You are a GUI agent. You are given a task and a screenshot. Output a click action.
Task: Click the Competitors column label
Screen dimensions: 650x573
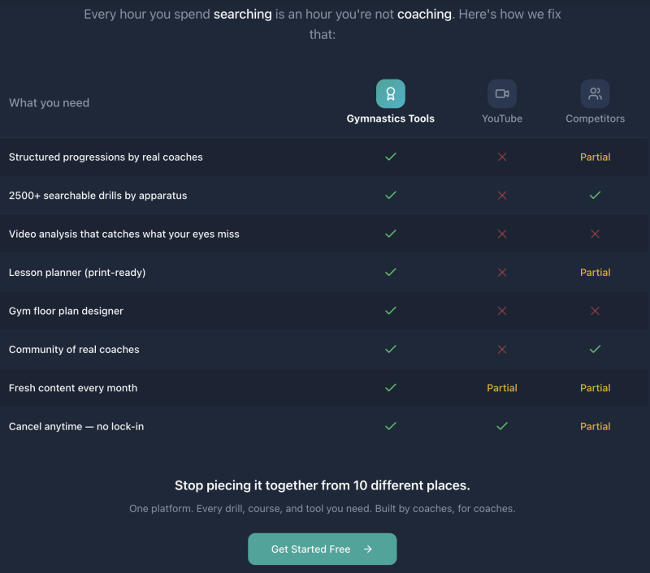(x=595, y=118)
